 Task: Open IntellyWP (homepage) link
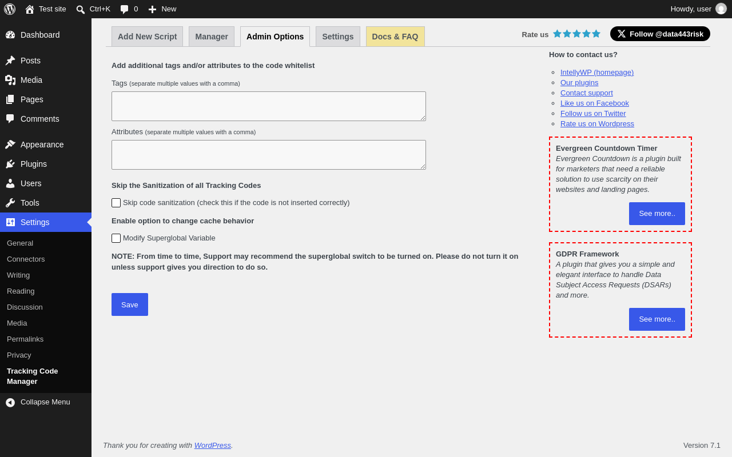[597, 73]
